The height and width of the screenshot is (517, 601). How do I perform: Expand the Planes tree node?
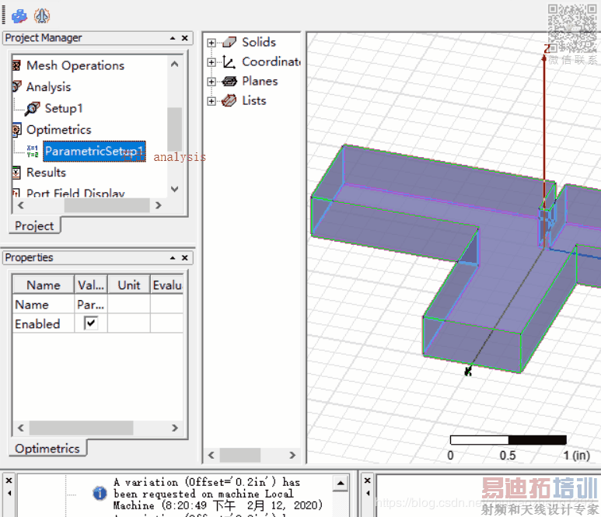coord(211,82)
